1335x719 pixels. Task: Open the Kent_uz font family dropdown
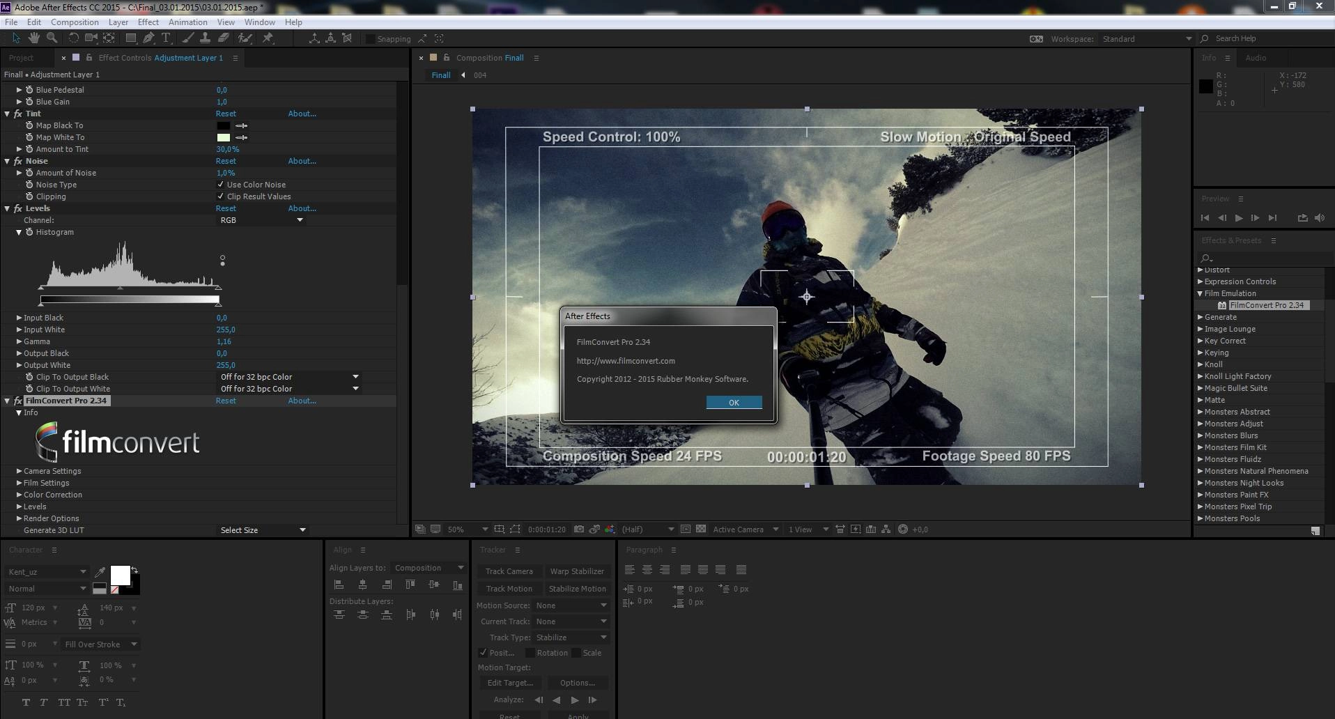(46, 572)
